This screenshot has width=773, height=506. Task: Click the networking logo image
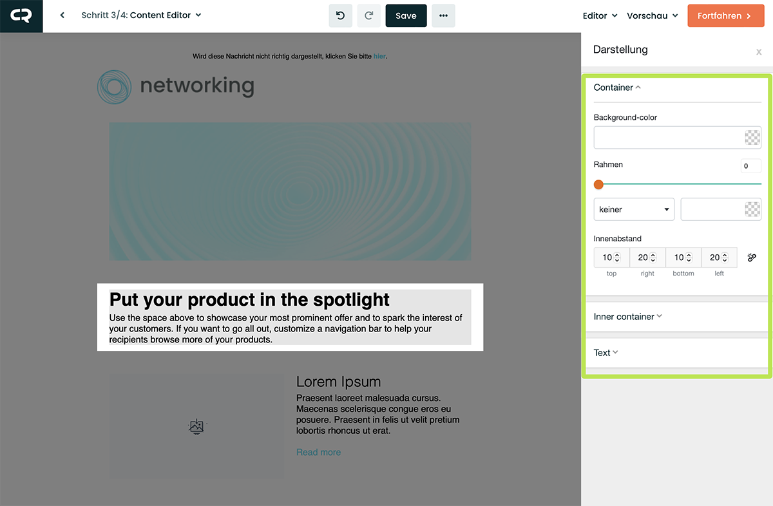point(176,87)
